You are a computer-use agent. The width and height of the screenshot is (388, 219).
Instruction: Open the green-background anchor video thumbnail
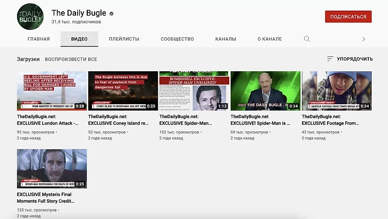pos(265,91)
